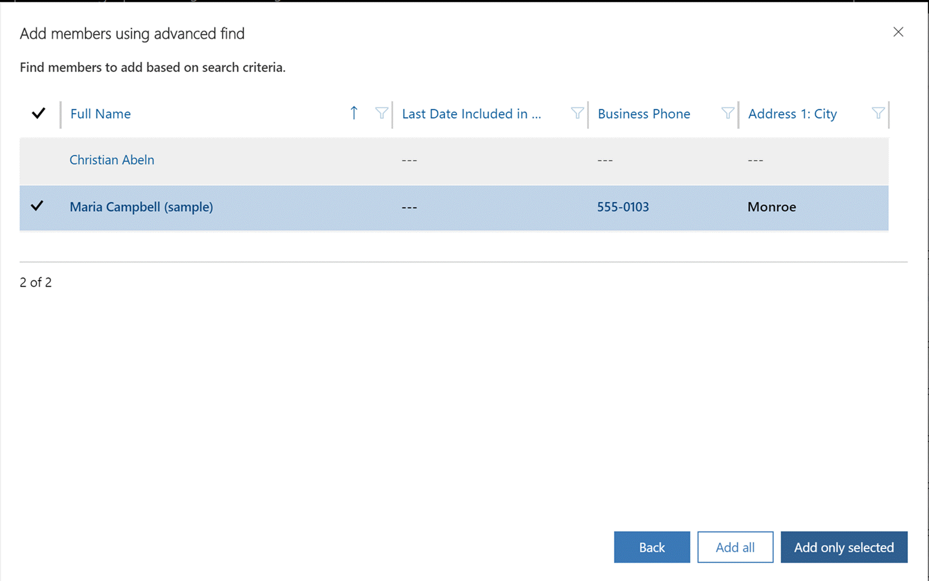This screenshot has height=581, width=929.
Task: Open Christian Abeln contact link
Action: [x=112, y=160]
